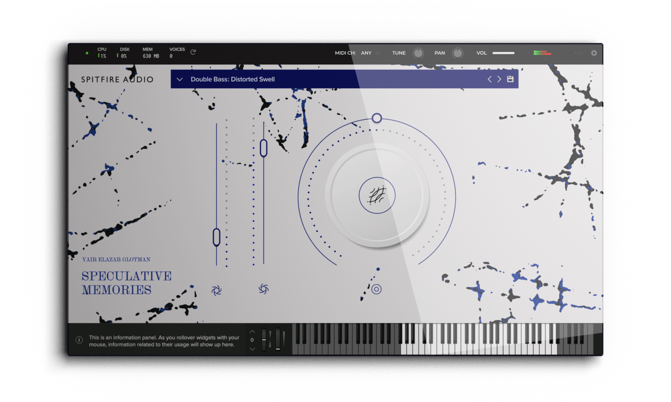Click the information panel description text

(x=164, y=341)
